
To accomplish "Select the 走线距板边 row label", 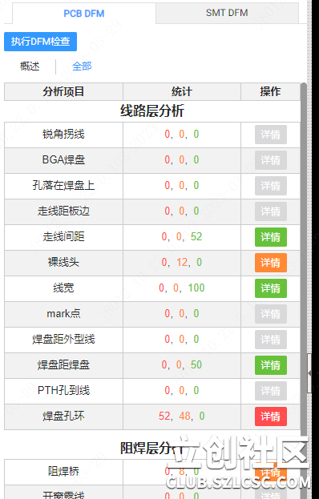I will click(x=63, y=211).
